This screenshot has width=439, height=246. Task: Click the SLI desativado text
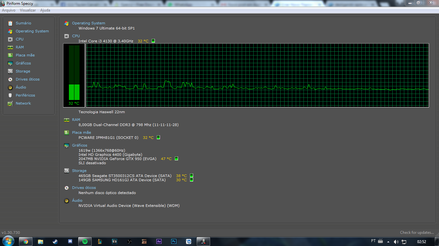click(92, 163)
